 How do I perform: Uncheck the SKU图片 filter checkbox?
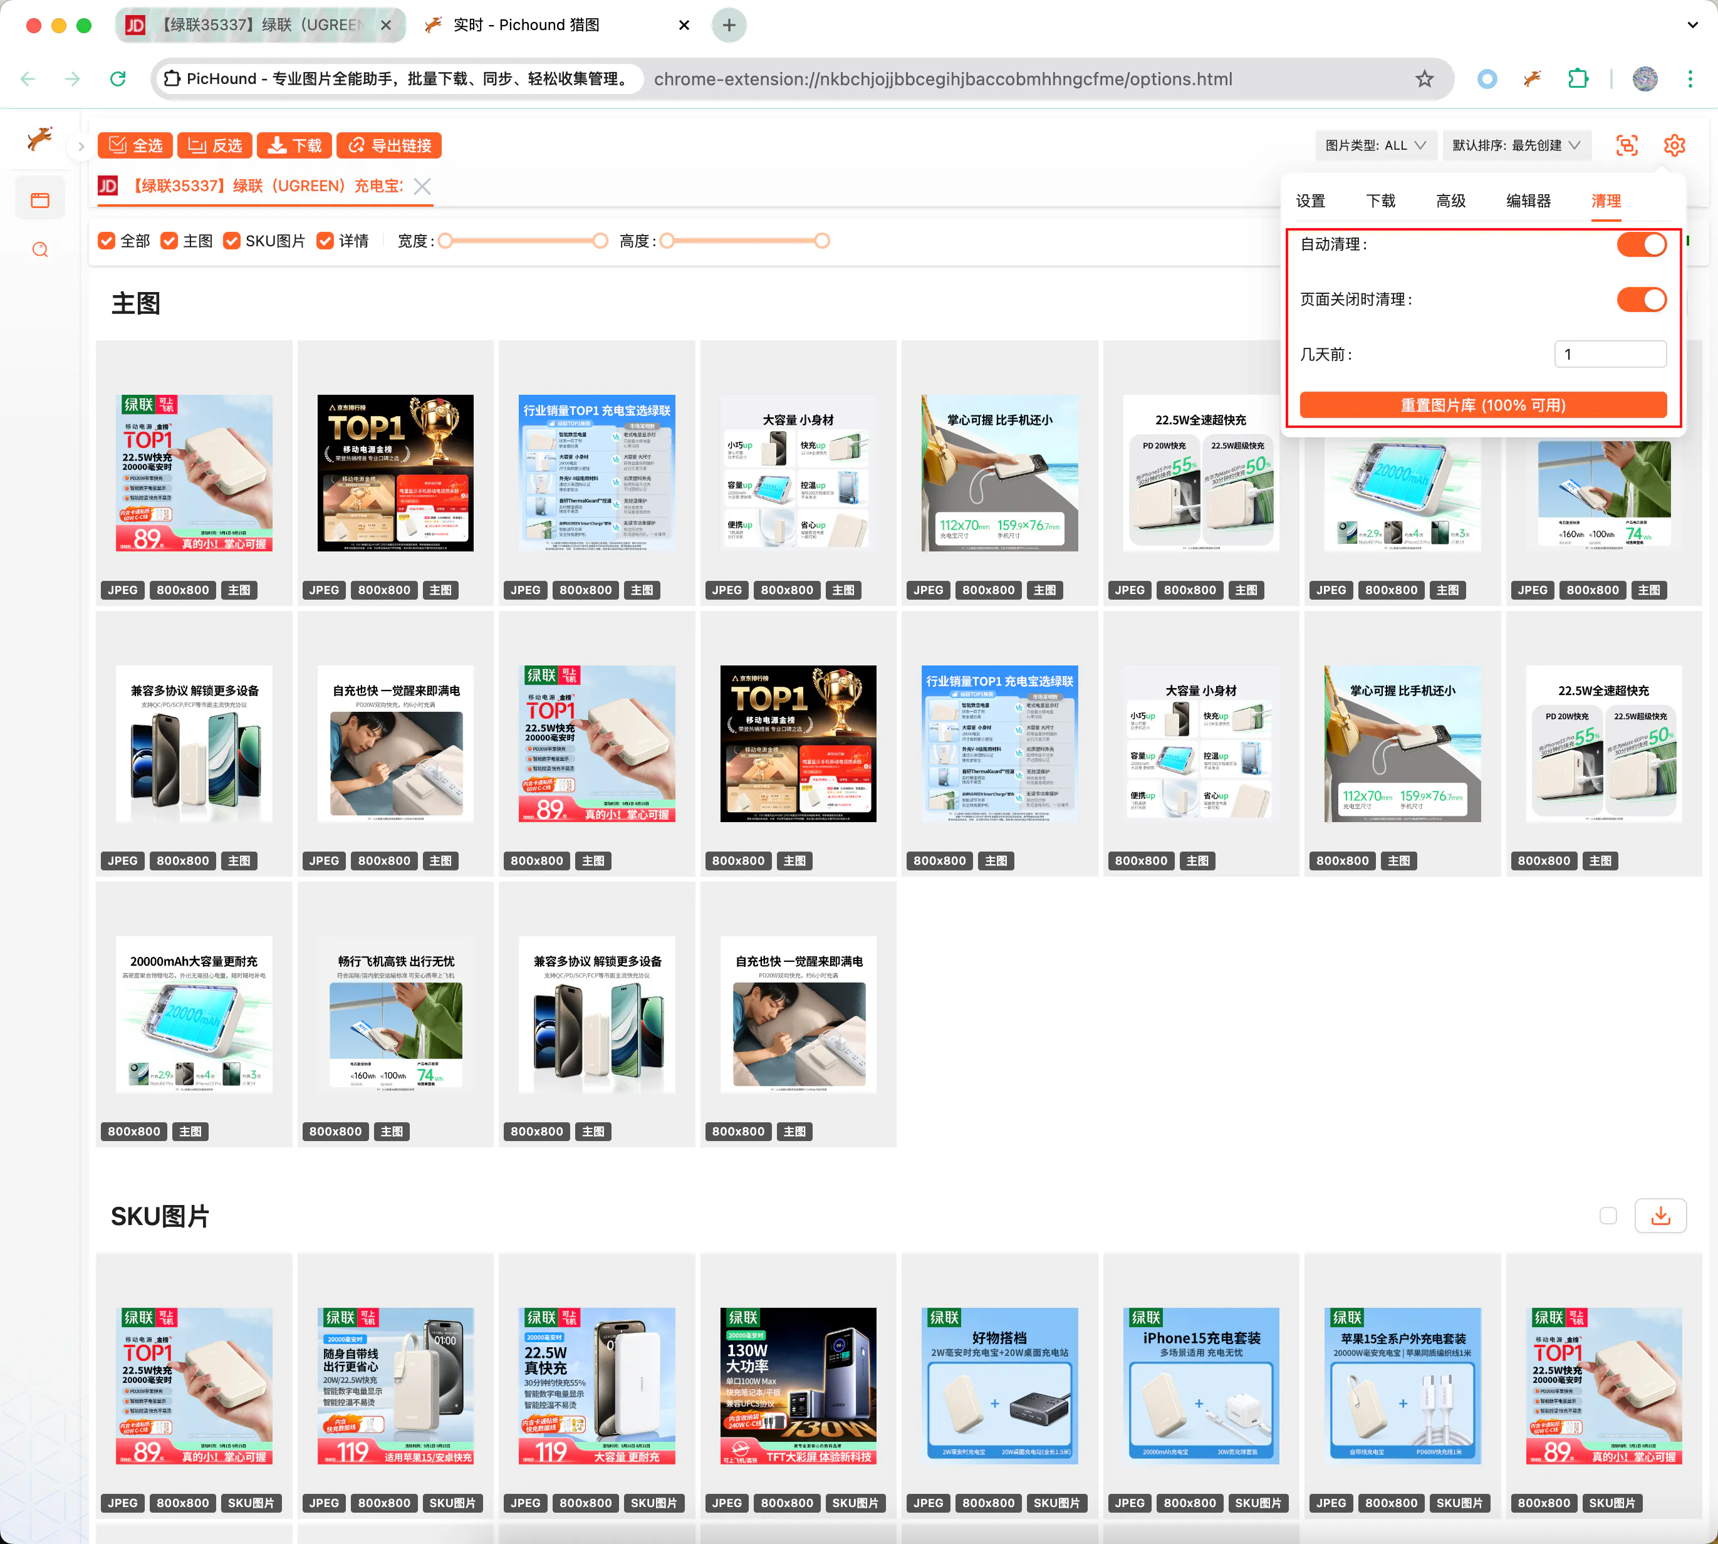pyautogui.click(x=232, y=241)
